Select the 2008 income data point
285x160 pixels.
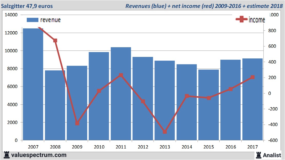tap(55, 41)
